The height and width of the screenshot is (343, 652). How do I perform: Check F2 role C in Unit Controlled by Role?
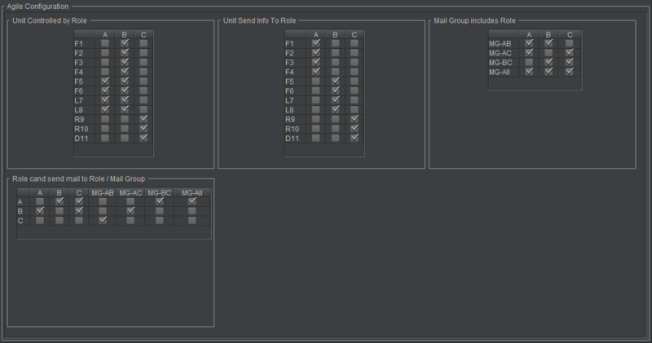pos(144,53)
